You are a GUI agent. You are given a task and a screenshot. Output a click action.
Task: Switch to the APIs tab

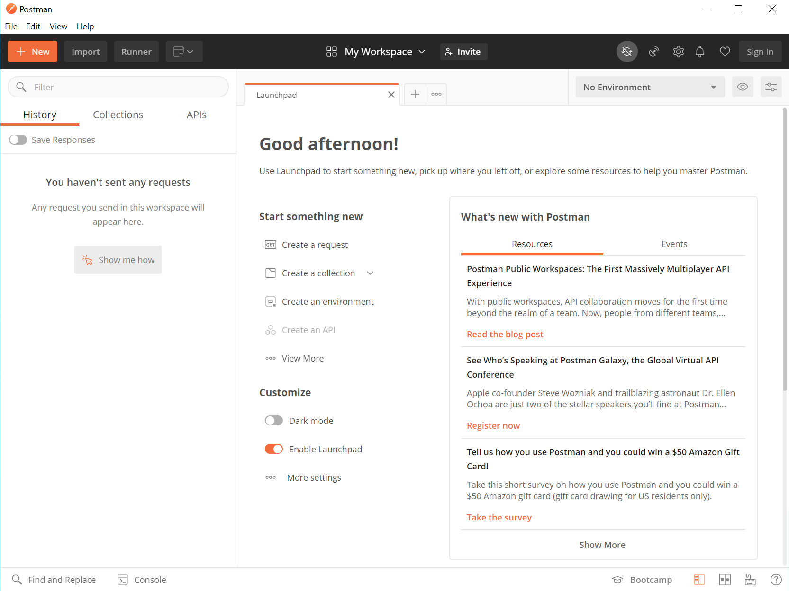click(x=196, y=115)
